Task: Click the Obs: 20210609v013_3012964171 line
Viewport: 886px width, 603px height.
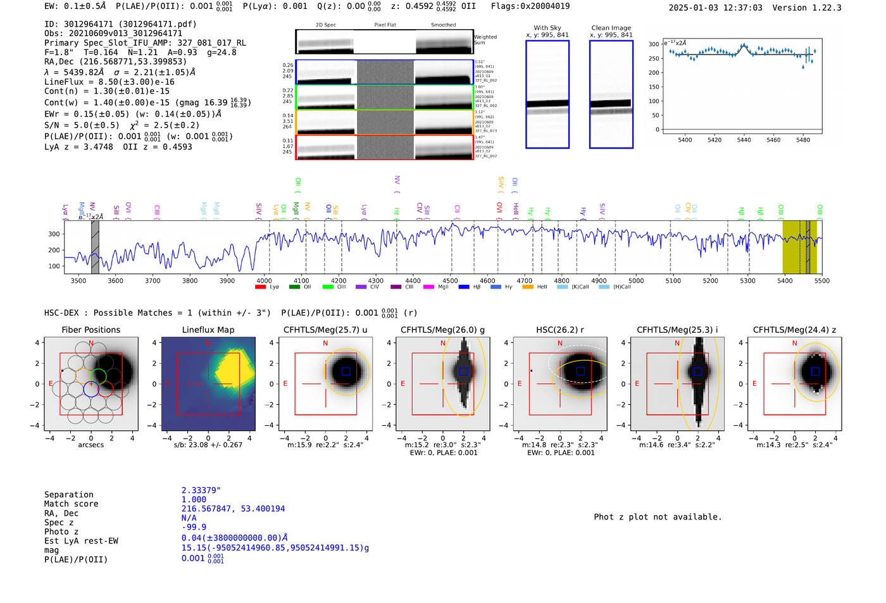Action: click(x=113, y=34)
